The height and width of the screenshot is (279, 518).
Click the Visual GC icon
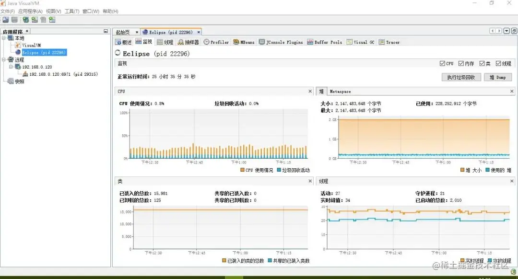(349, 42)
